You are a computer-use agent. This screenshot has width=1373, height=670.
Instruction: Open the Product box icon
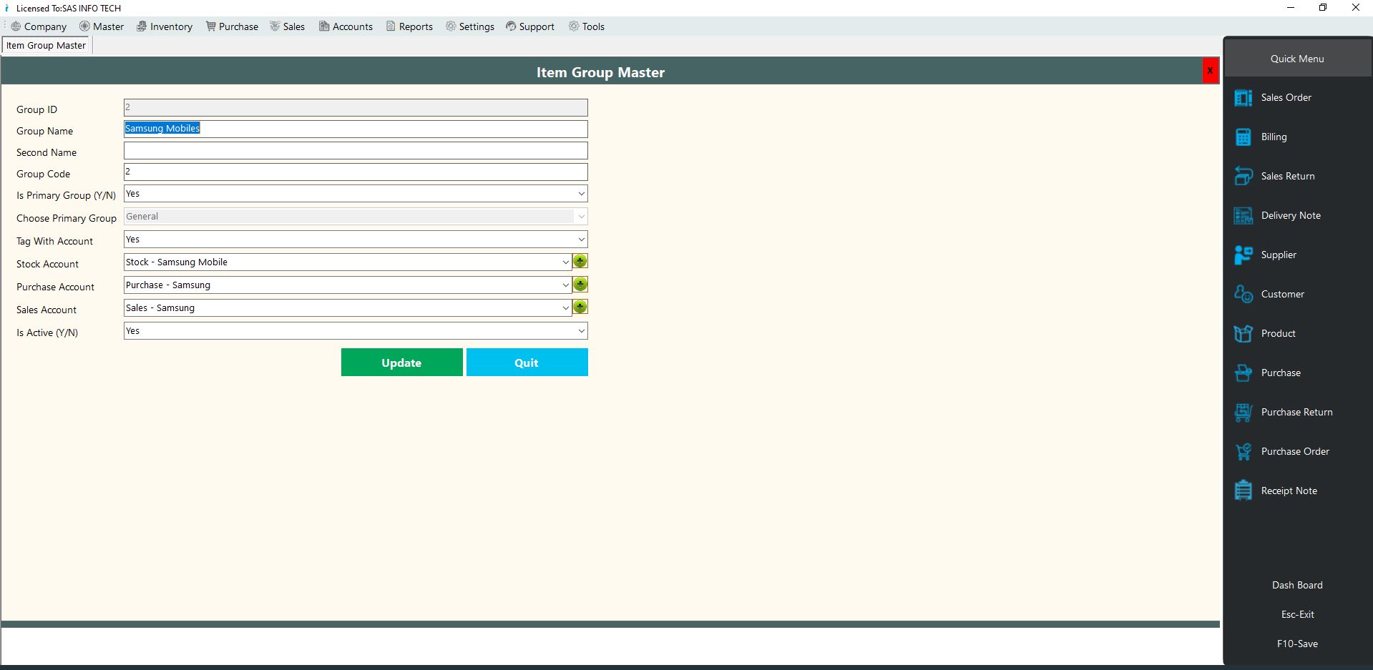(1243, 334)
